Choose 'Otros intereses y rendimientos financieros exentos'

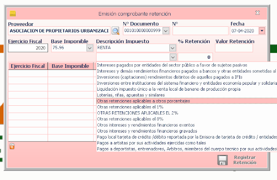(x=187, y=125)
